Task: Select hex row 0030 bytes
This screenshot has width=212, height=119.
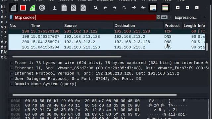Action: (82, 114)
